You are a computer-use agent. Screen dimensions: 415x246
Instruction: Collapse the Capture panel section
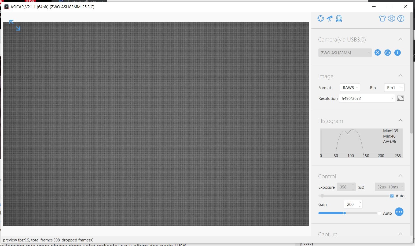401,234
